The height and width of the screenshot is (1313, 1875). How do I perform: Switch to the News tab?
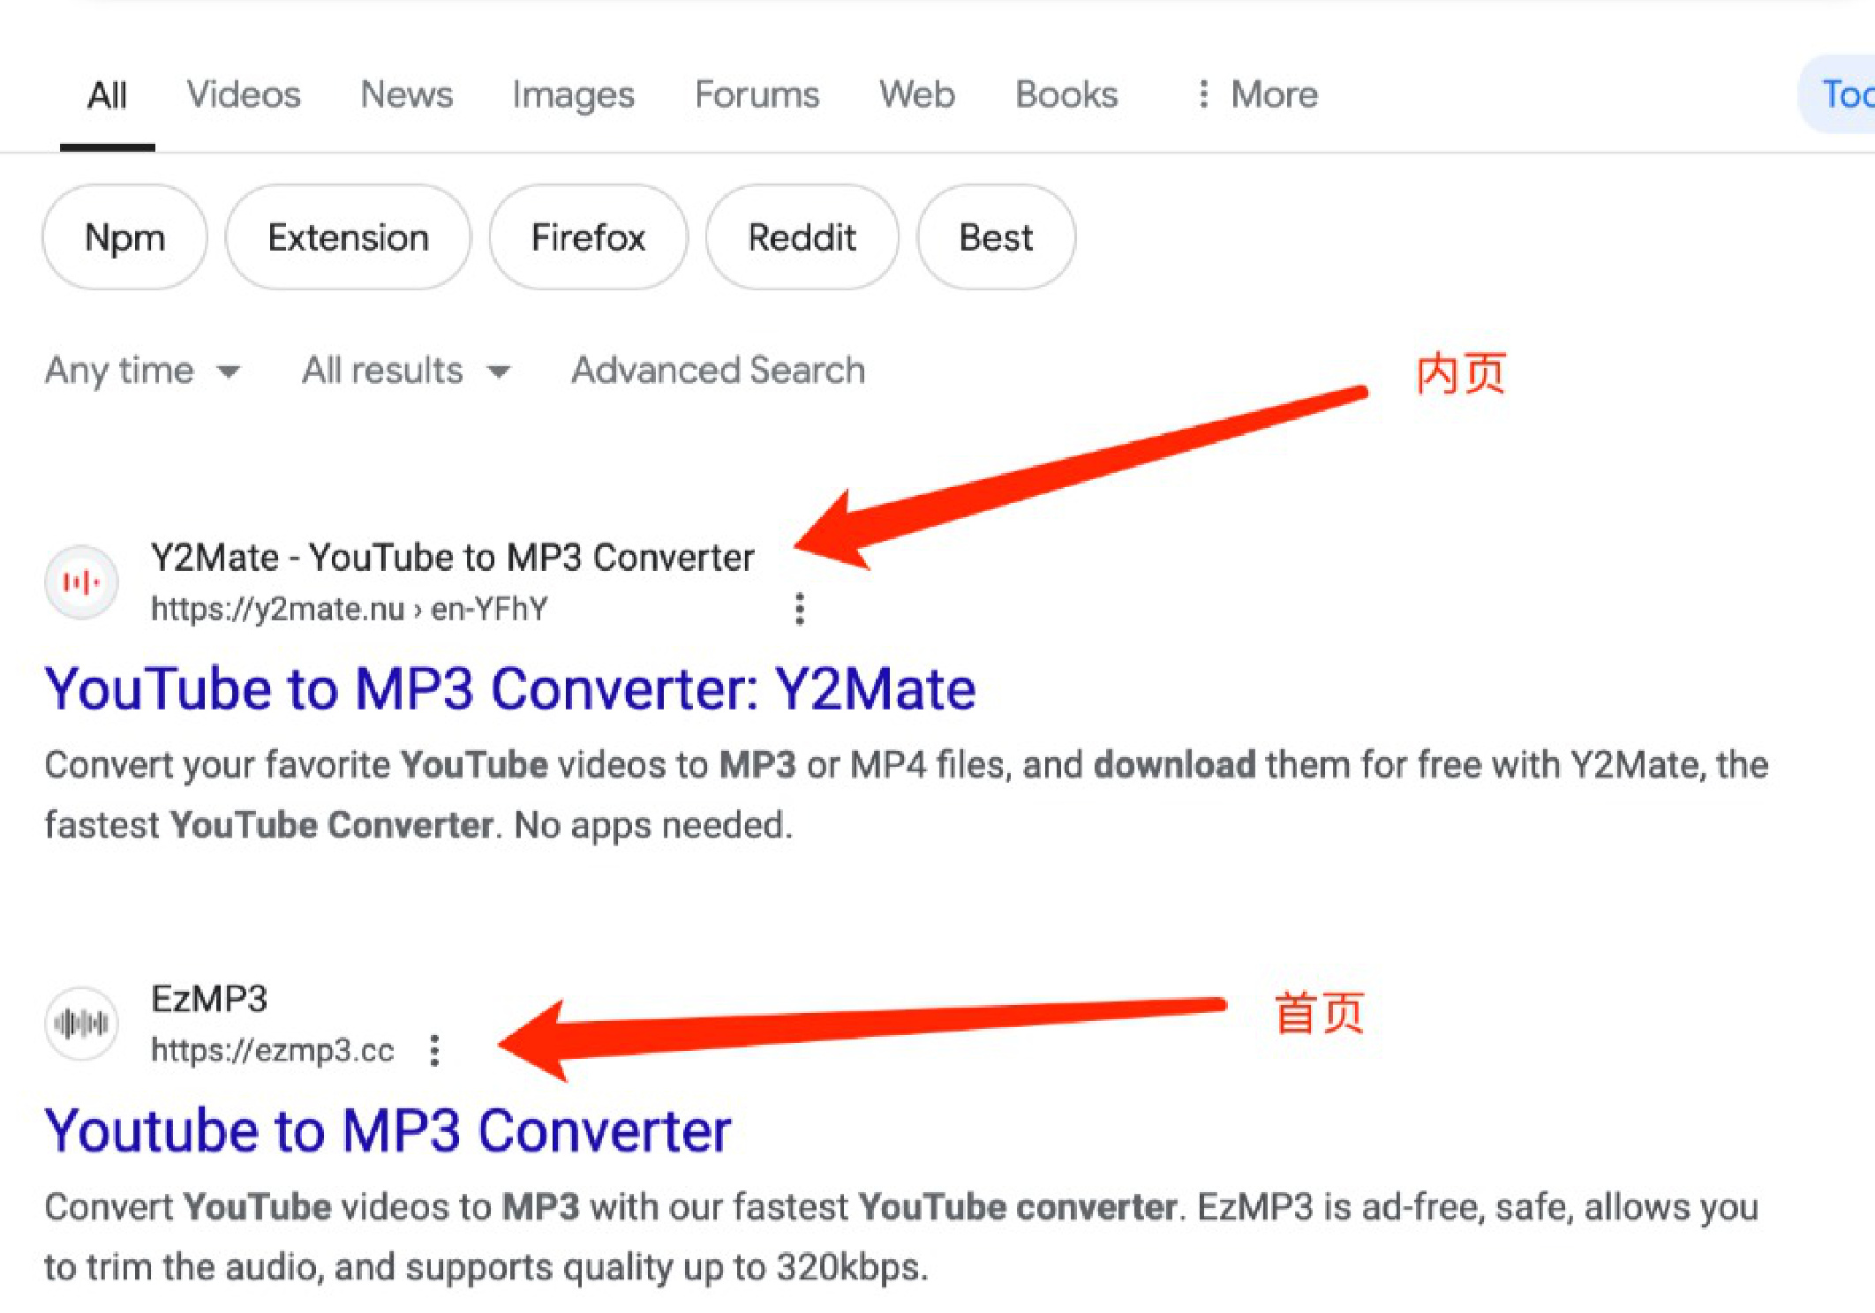407,94
